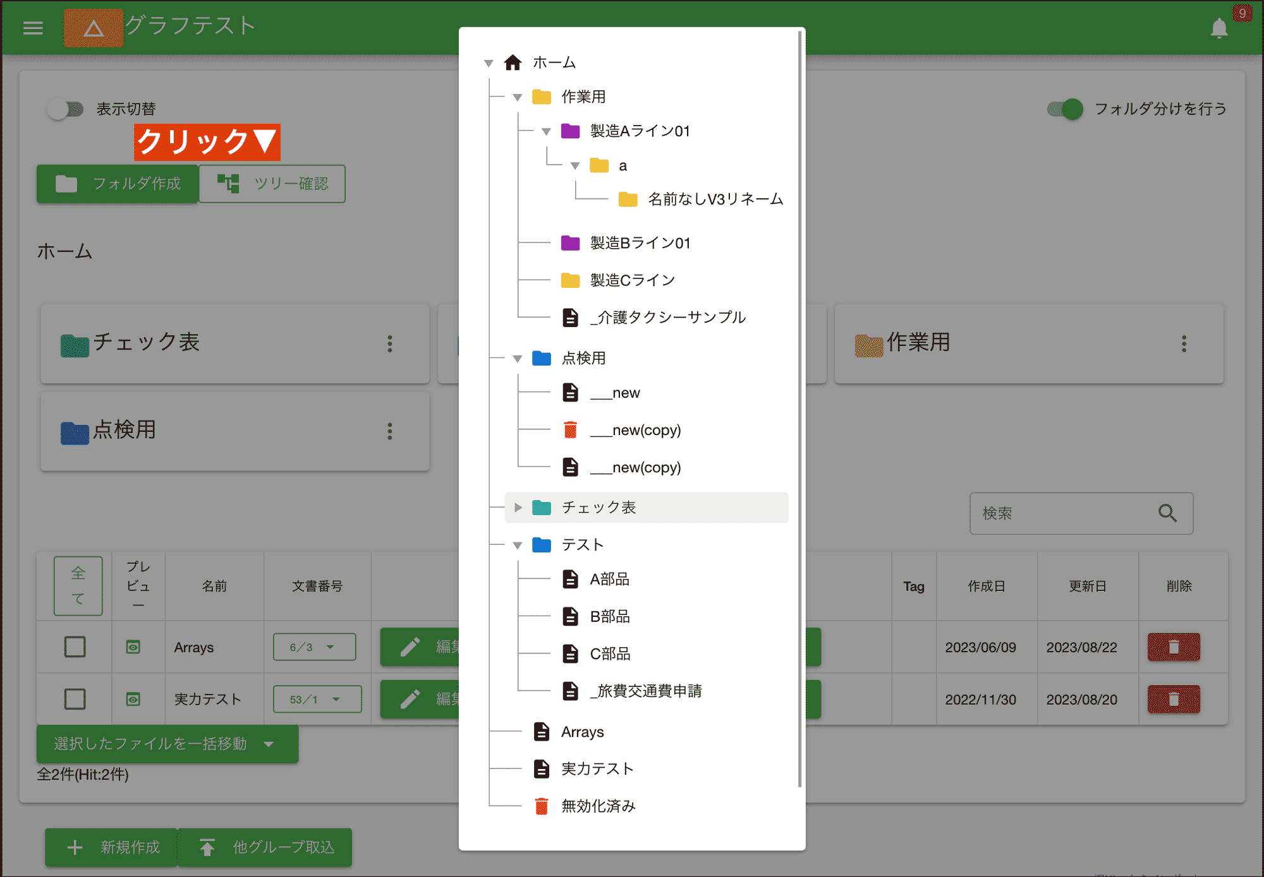The width and height of the screenshot is (1264, 877).
Task: Open the notification bell icon
Action: click(x=1219, y=28)
